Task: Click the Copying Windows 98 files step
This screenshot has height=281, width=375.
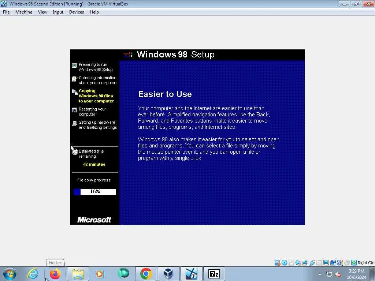Action: point(96,96)
